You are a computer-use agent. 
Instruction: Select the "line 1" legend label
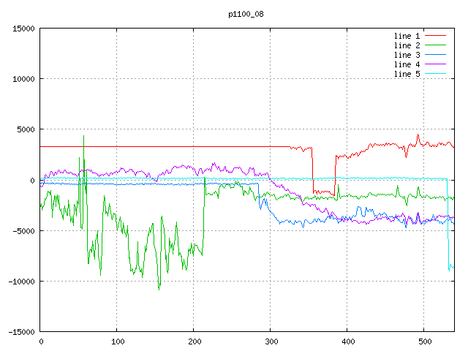(x=407, y=36)
